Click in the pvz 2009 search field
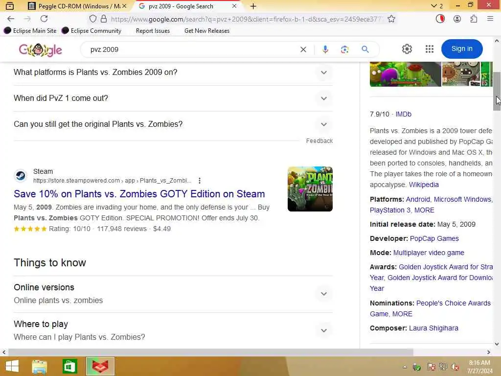The height and width of the screenshot is (376, 501). (192, 49)
